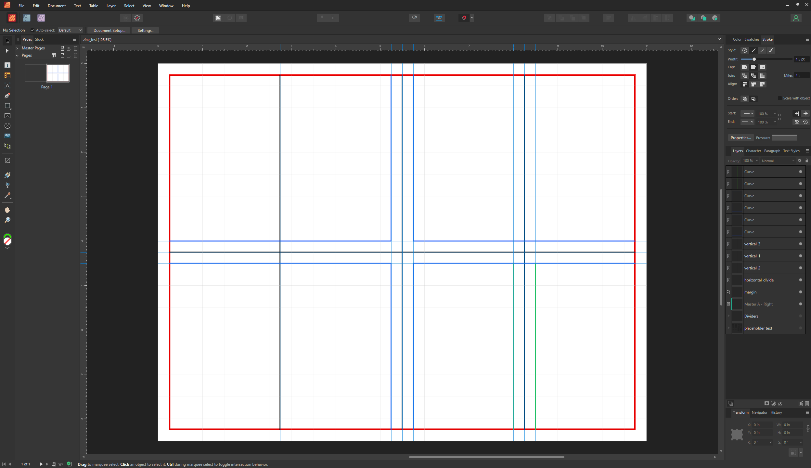Click the Add Page icon in Pages
Viewport: 811px width, 468px height.
pos(62,56)
